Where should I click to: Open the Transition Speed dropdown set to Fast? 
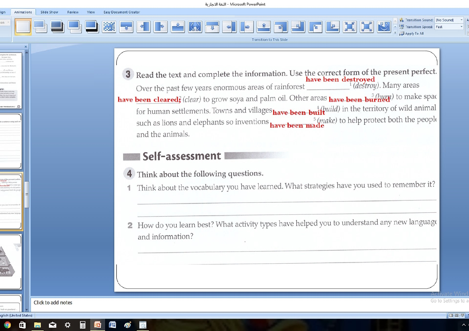pyautogui.click(x=461, y=27)
